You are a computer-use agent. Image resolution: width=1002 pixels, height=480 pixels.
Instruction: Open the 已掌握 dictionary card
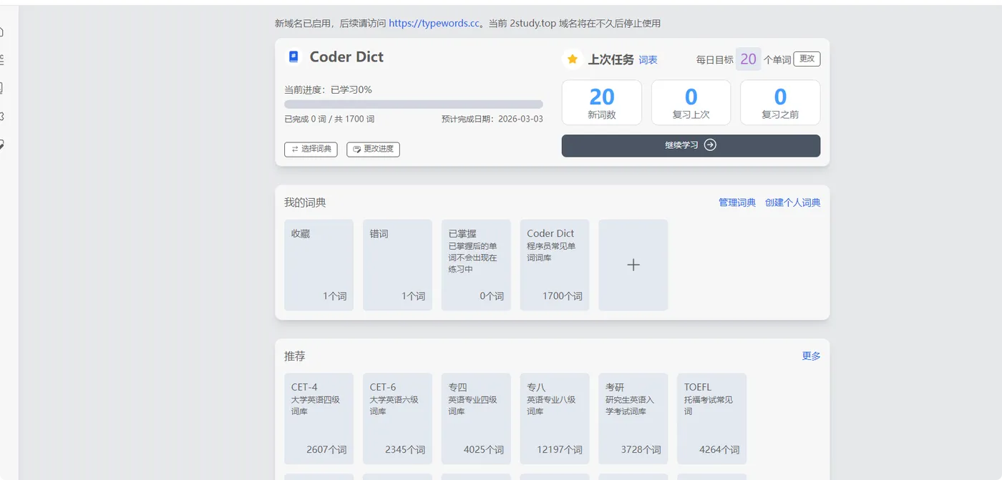tap(476, 265)
